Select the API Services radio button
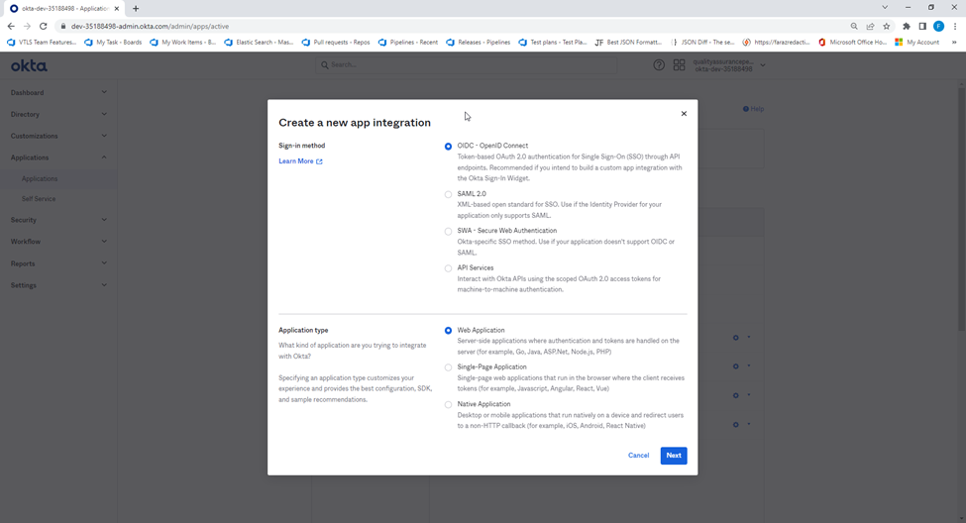 pos(448,268)
